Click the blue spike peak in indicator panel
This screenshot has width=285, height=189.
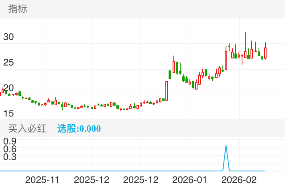[226, 146]
